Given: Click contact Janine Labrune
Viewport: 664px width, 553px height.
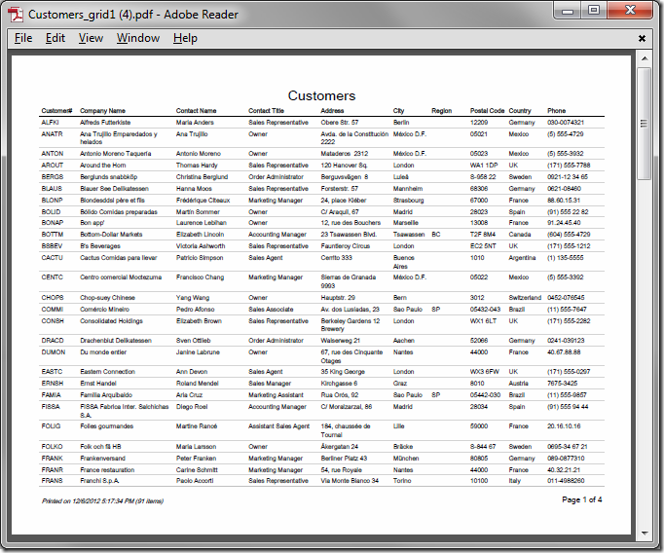Looking at the screenshot, I should 198,352.
